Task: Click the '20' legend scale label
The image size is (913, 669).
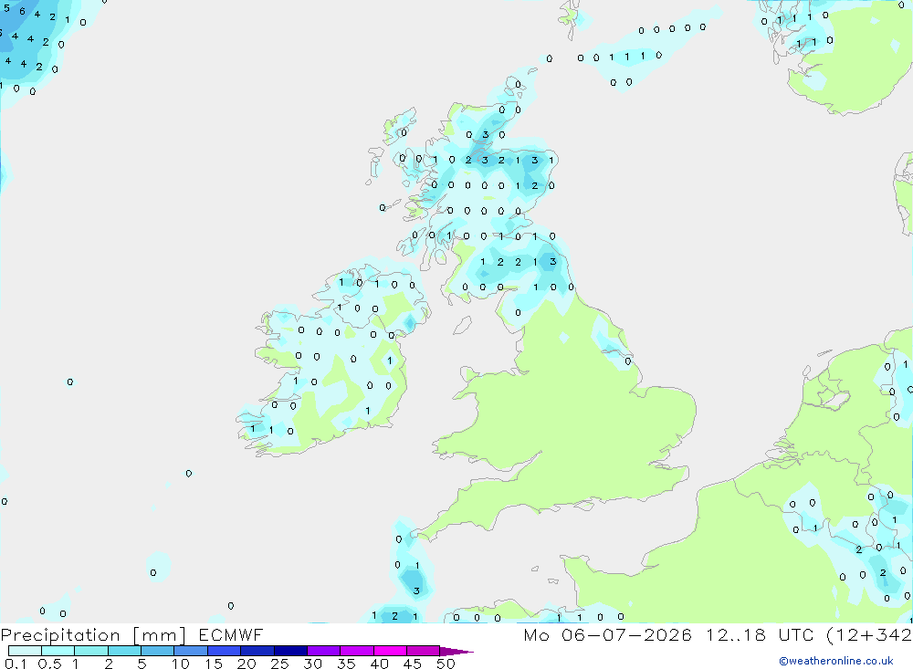Action: click(x=247, y=664)
